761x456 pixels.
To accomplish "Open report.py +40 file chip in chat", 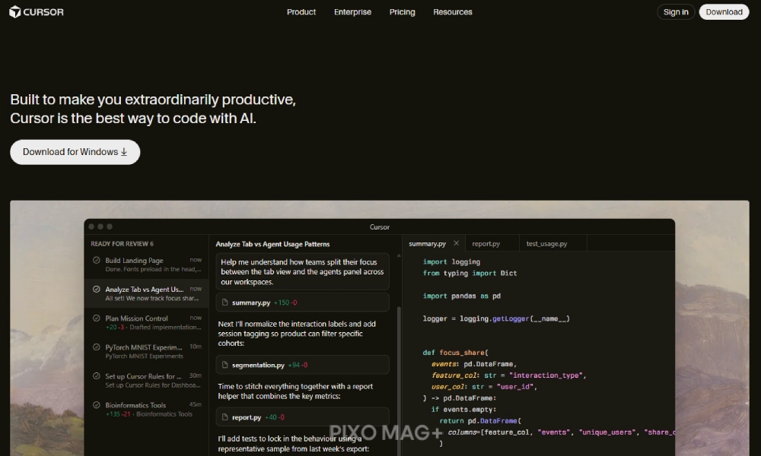I will coord(302,417).
